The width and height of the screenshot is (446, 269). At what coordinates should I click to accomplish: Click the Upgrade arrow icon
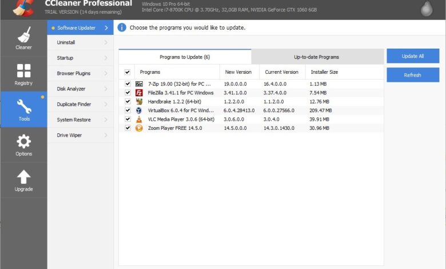click(23, 177)
